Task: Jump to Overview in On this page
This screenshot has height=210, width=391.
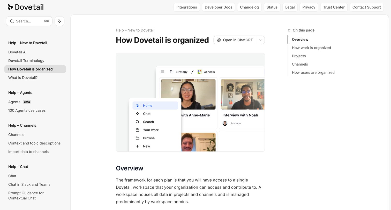Action: pos(300,39)
